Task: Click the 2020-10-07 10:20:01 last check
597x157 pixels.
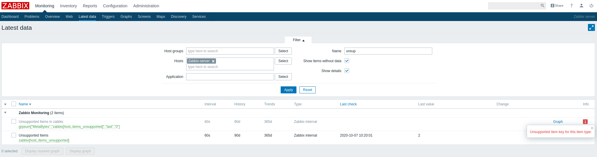Action: (x=356, y=135)
